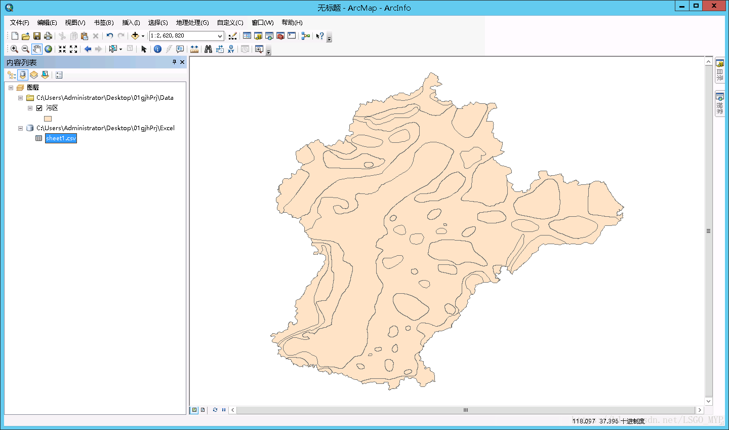Switch to layout view button below map
This screenshot has width=729, height=430.
click(x=202, y=410)
